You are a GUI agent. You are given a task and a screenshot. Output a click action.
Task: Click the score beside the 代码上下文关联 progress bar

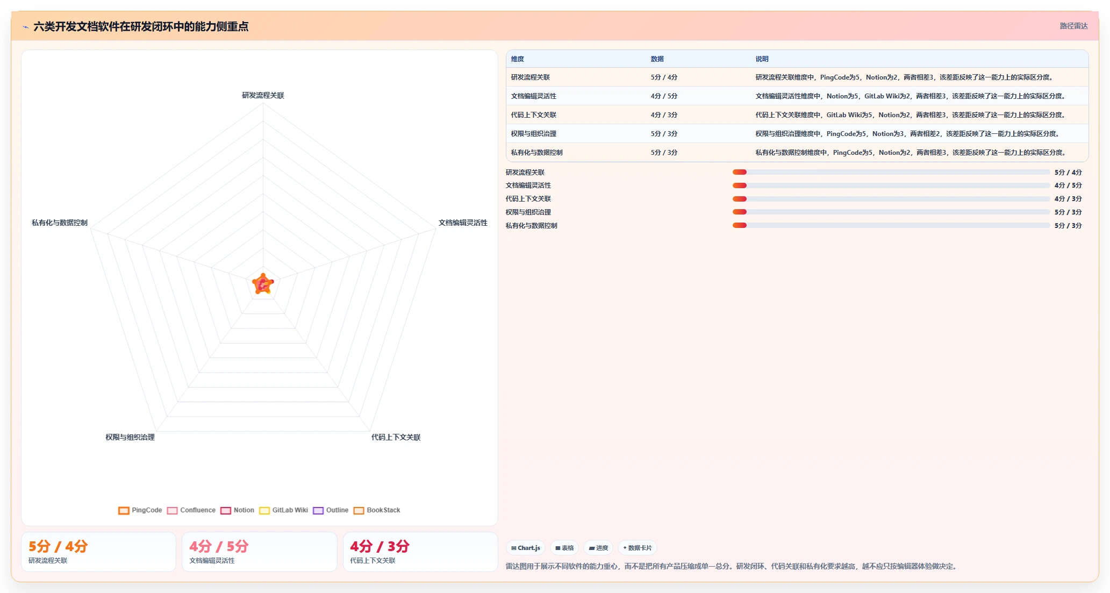click(x=1068, y=199)
